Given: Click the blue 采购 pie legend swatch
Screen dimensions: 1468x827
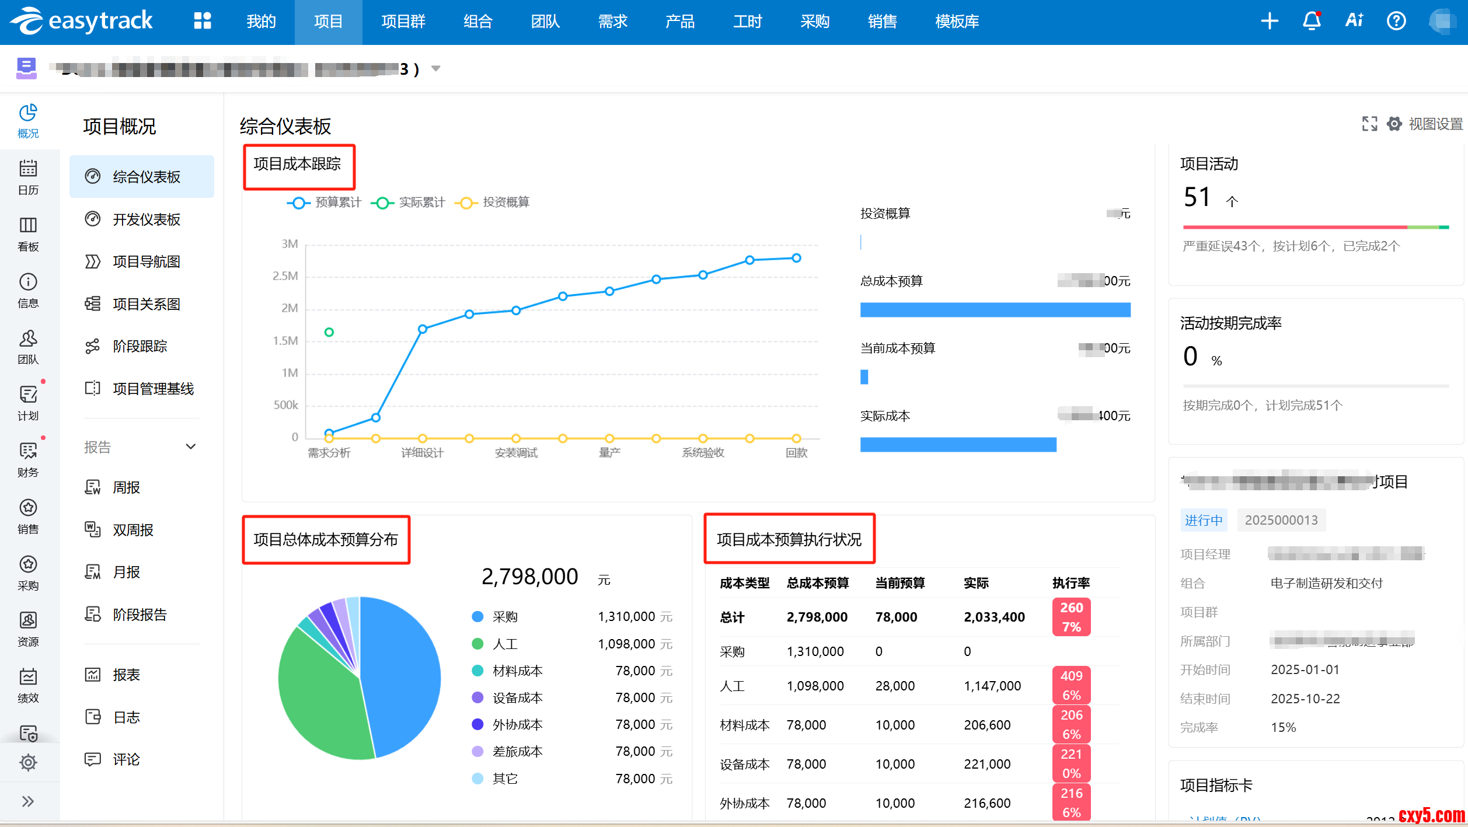Looking at the screenshot, I should point(477,617).
